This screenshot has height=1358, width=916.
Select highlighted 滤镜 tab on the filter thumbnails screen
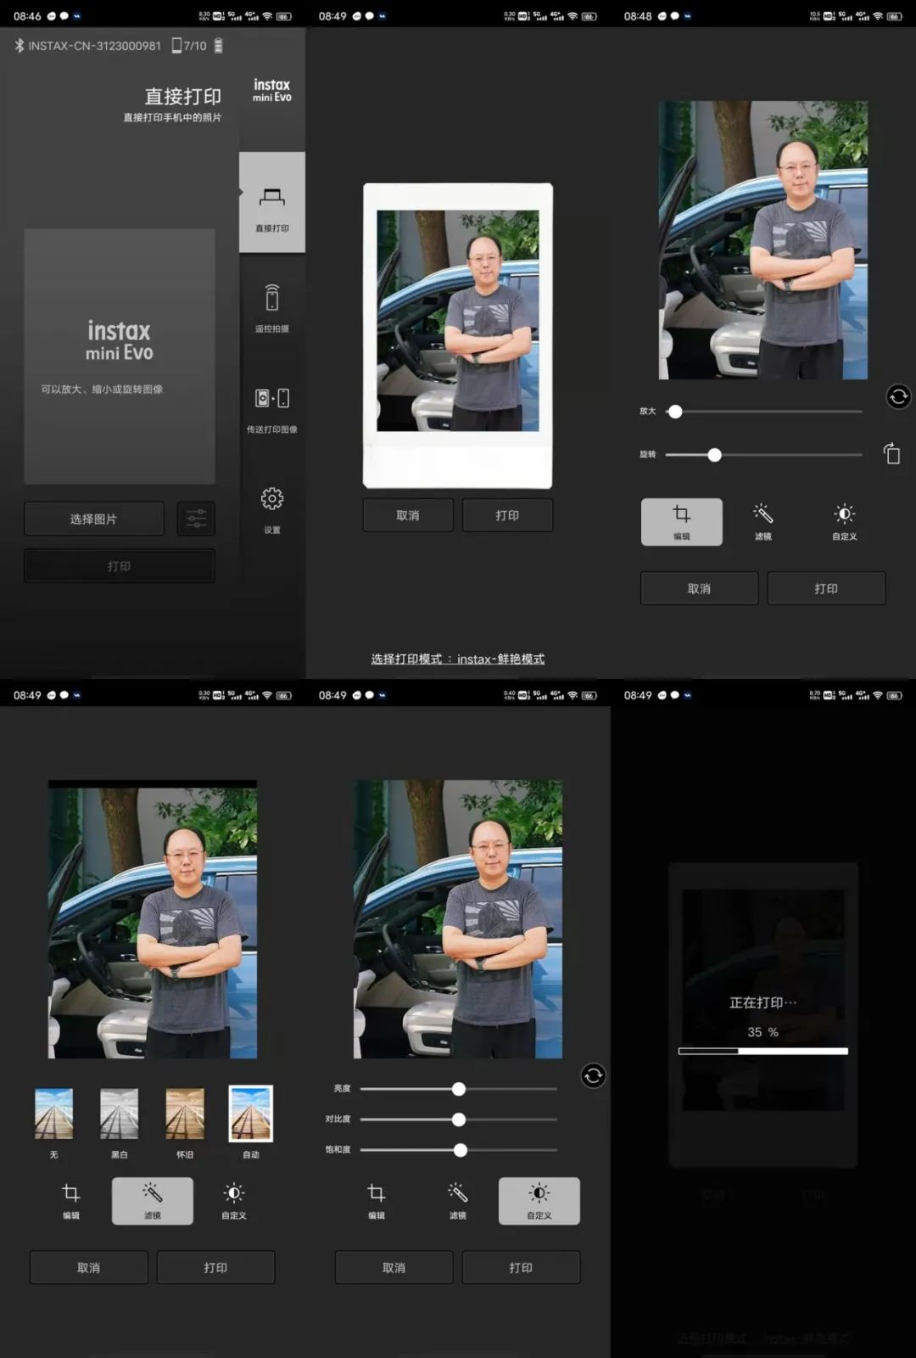tap(153, 1201)
